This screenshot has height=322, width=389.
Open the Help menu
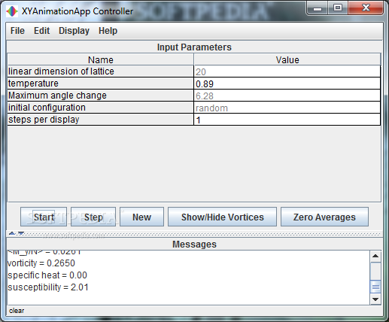[108, 31]
